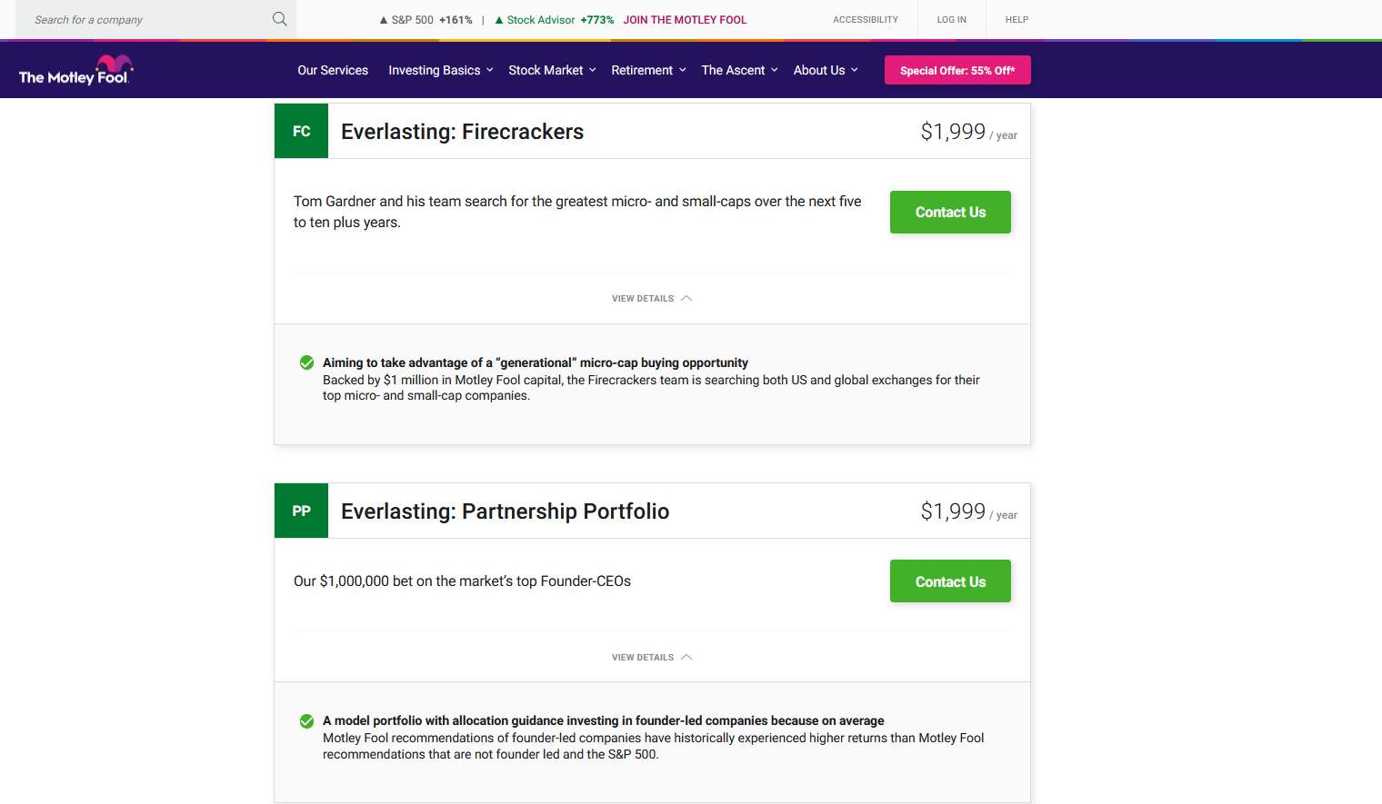The image size is (1382, 804).
Task: Click the green checkmark beside the model portfolio bullet
Action: [x=307, y=721]
